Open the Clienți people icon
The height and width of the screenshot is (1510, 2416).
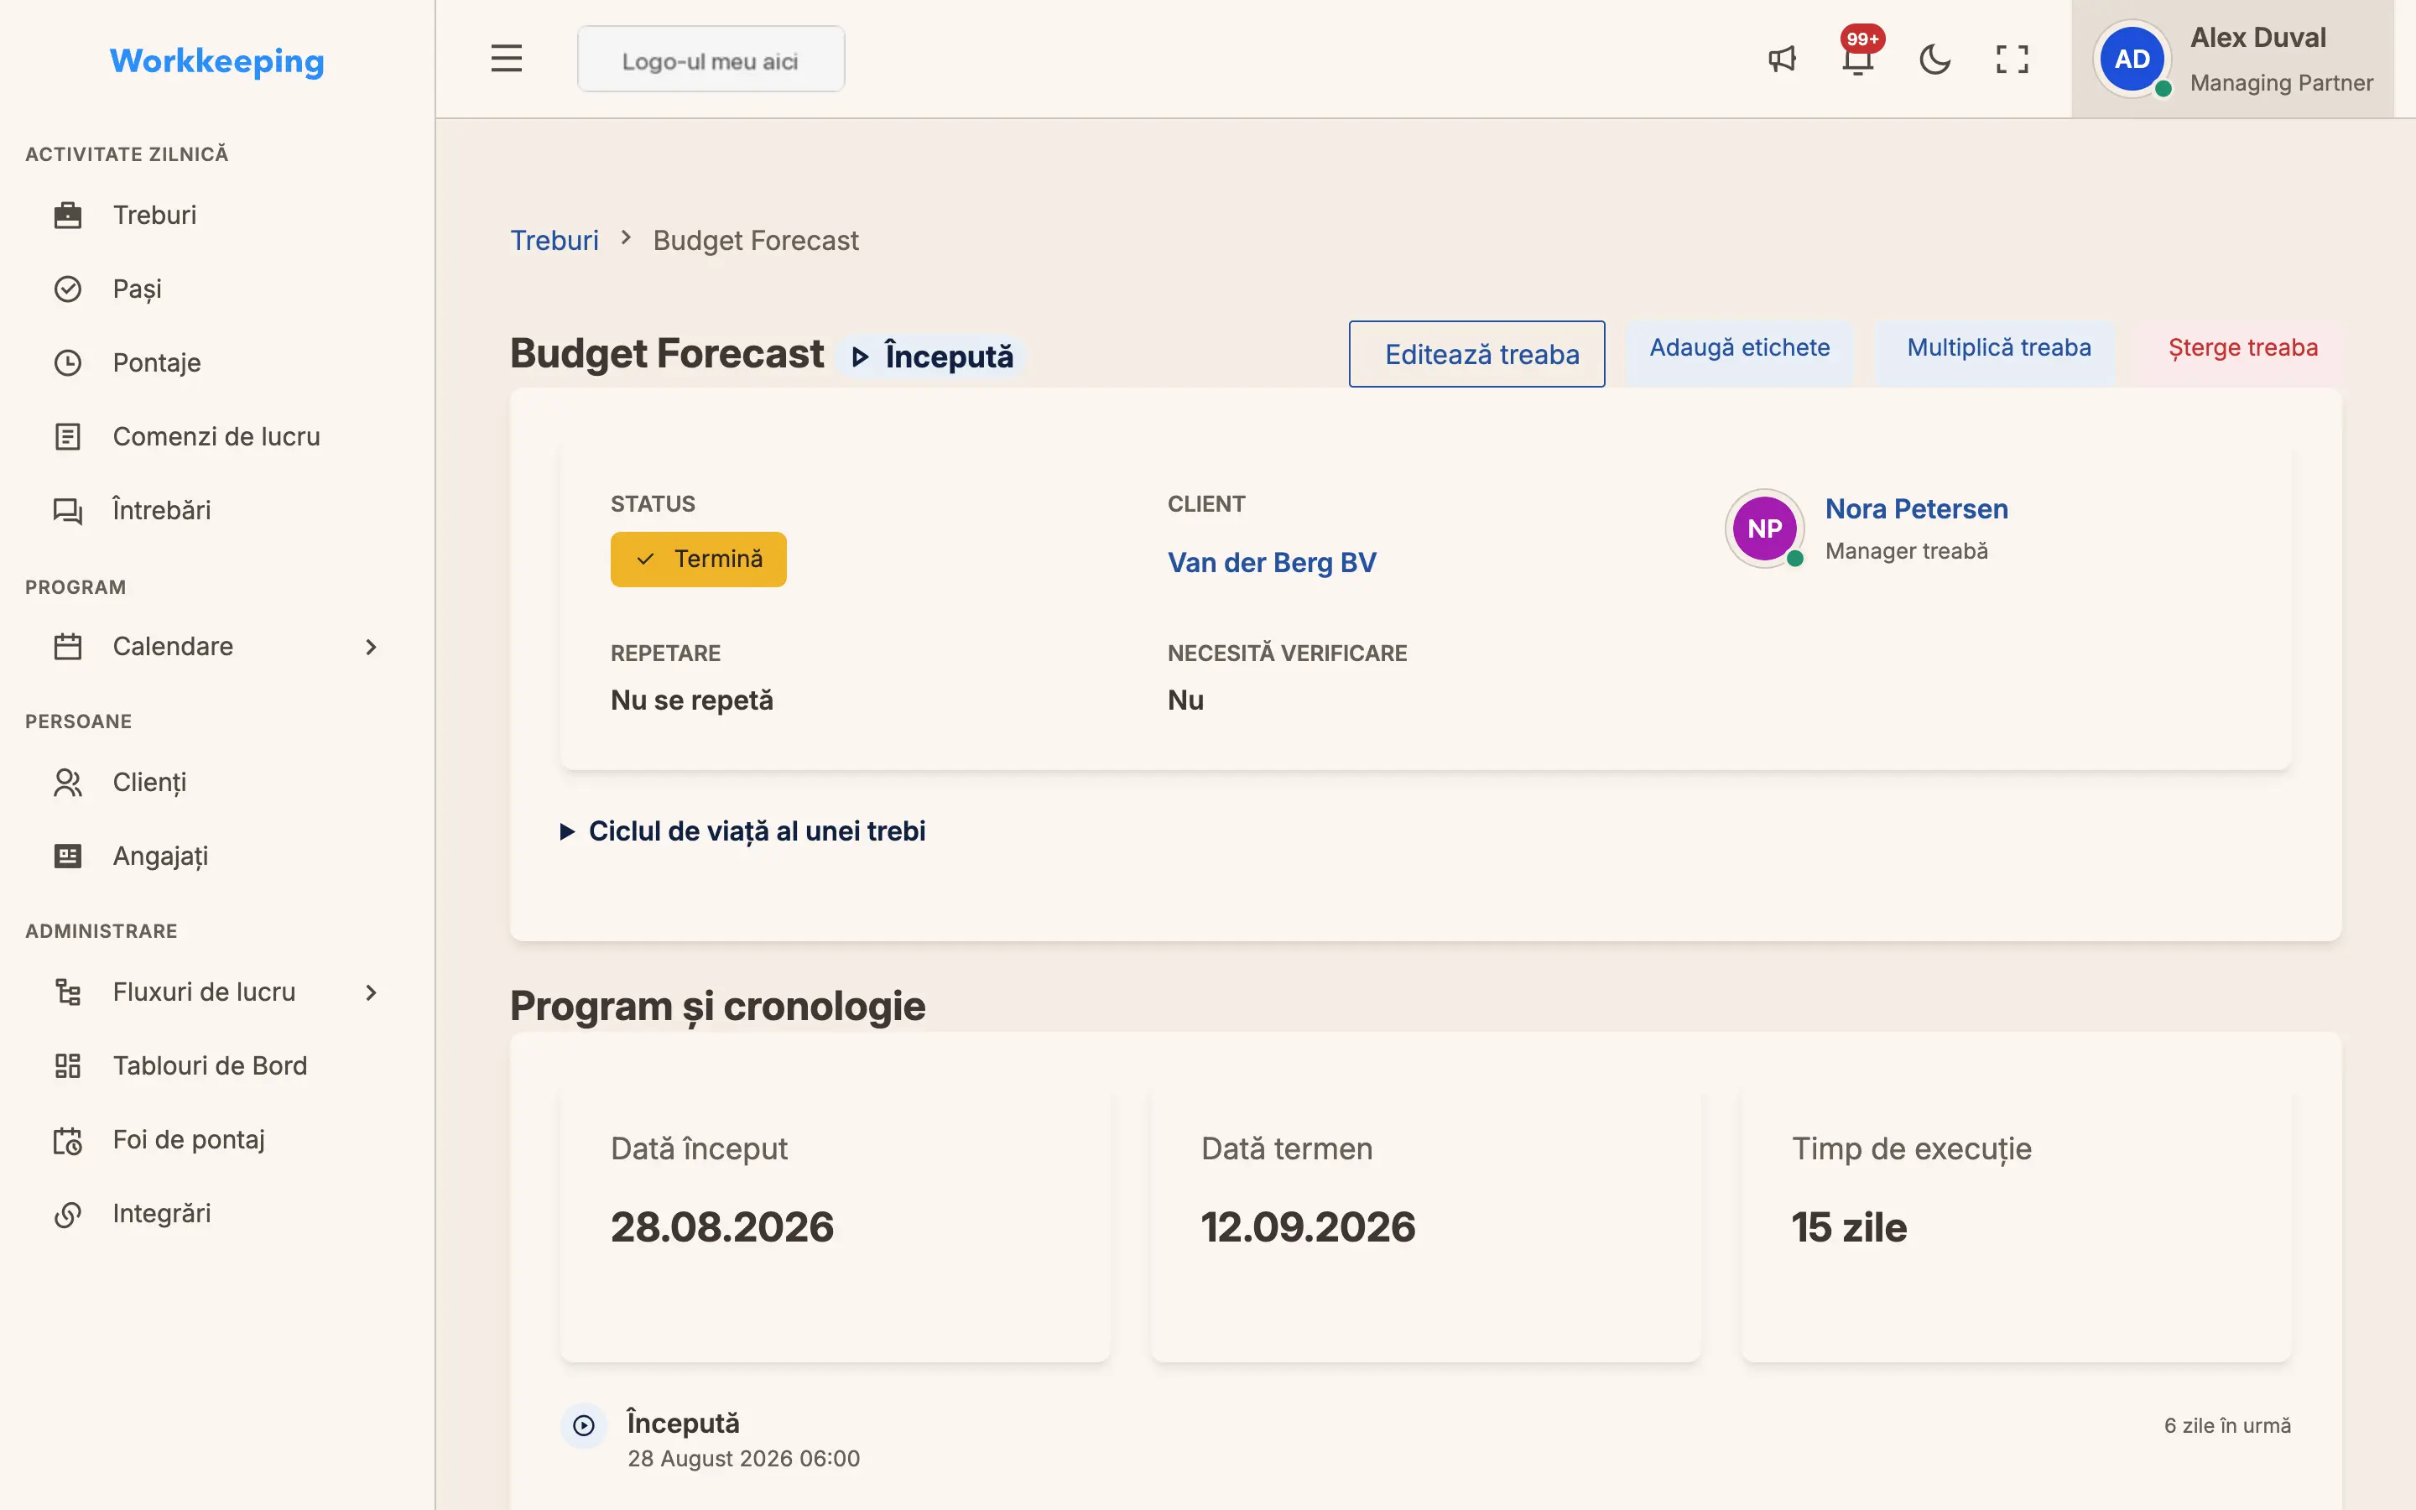point(68,782)
